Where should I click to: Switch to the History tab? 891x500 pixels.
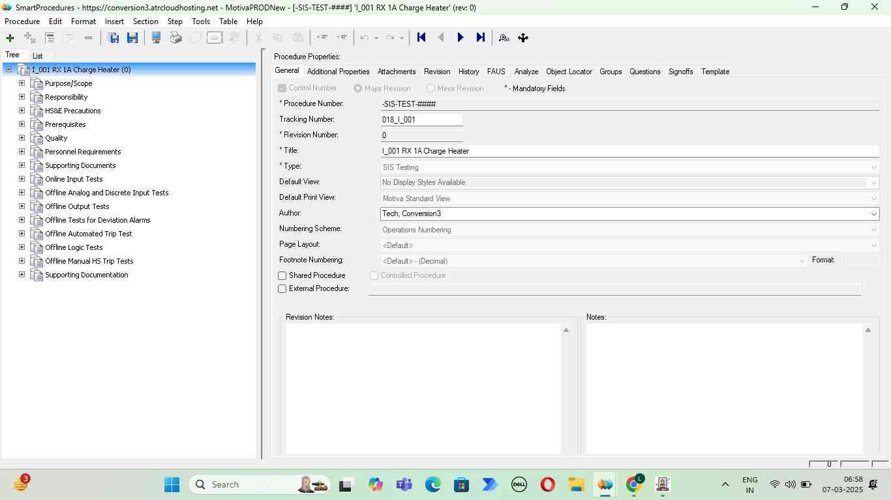click(x=468, y=72)
